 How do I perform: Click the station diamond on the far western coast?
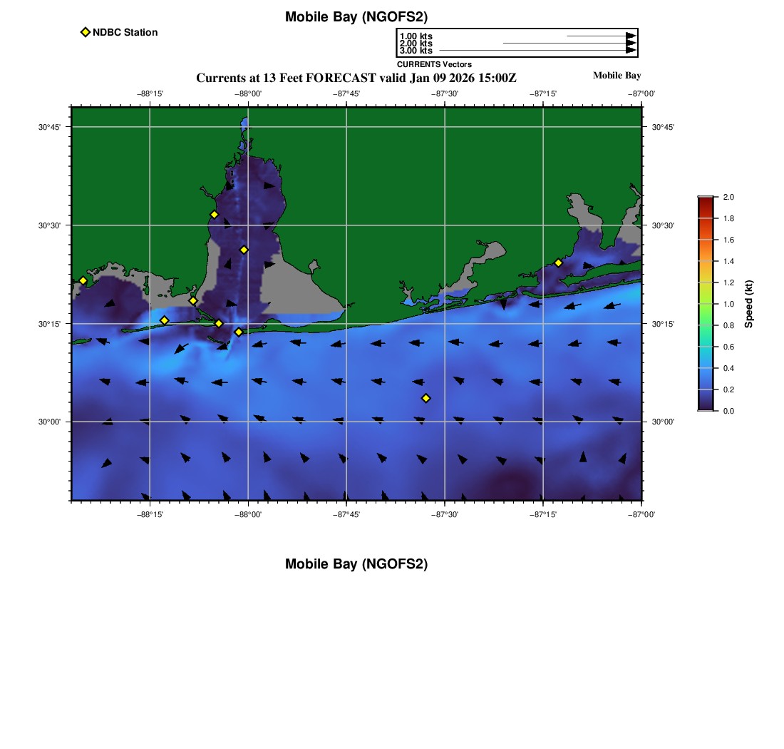coord(83,280)
